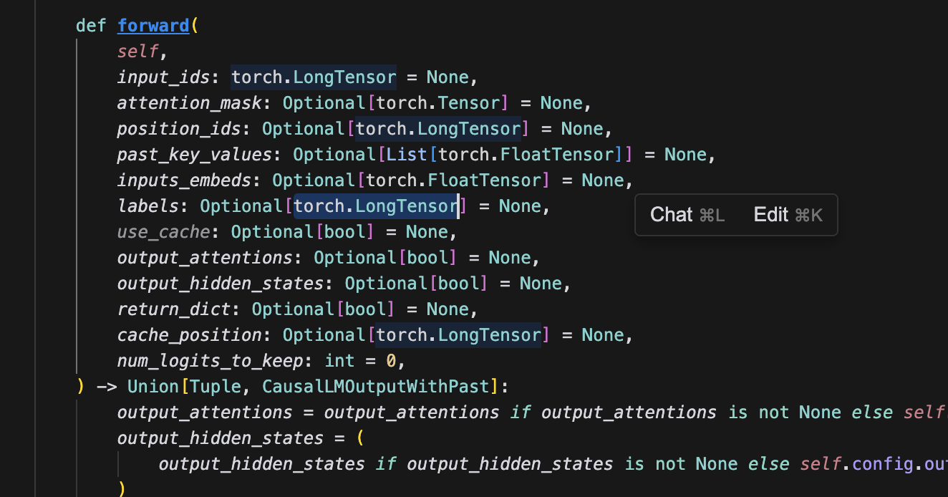
Task: Follow the underlined forward function name link
Action: pos(153,26)
